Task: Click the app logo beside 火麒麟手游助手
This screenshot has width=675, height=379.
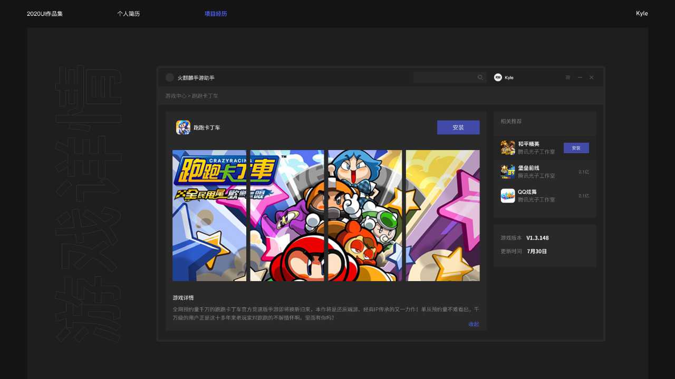Action: (170, 77)
